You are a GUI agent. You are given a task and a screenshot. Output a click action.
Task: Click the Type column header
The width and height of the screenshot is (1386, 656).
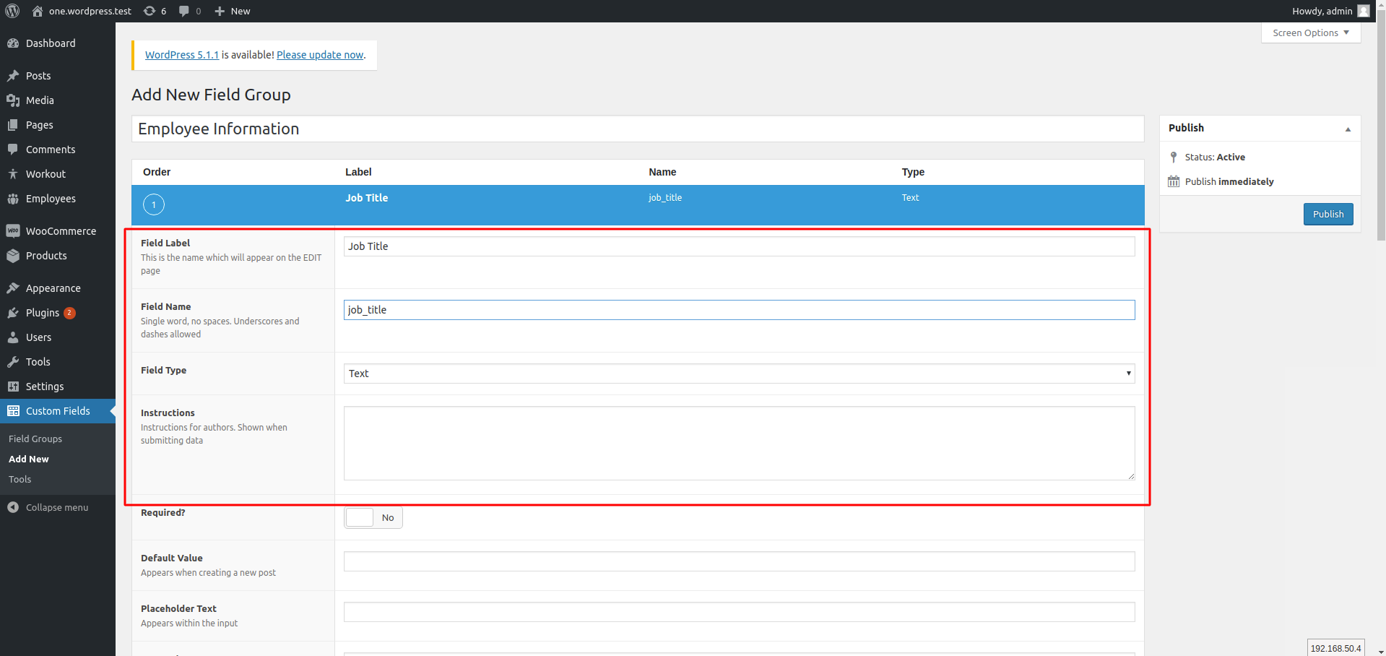(x=913, y=172)
